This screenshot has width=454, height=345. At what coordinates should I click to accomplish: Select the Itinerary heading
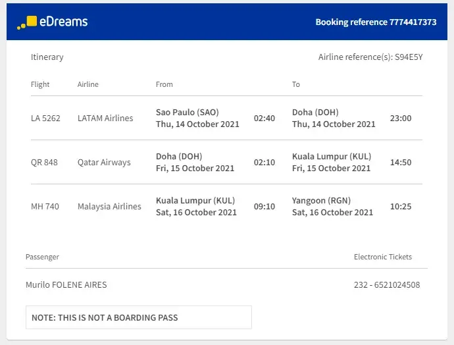pos(47,57)
